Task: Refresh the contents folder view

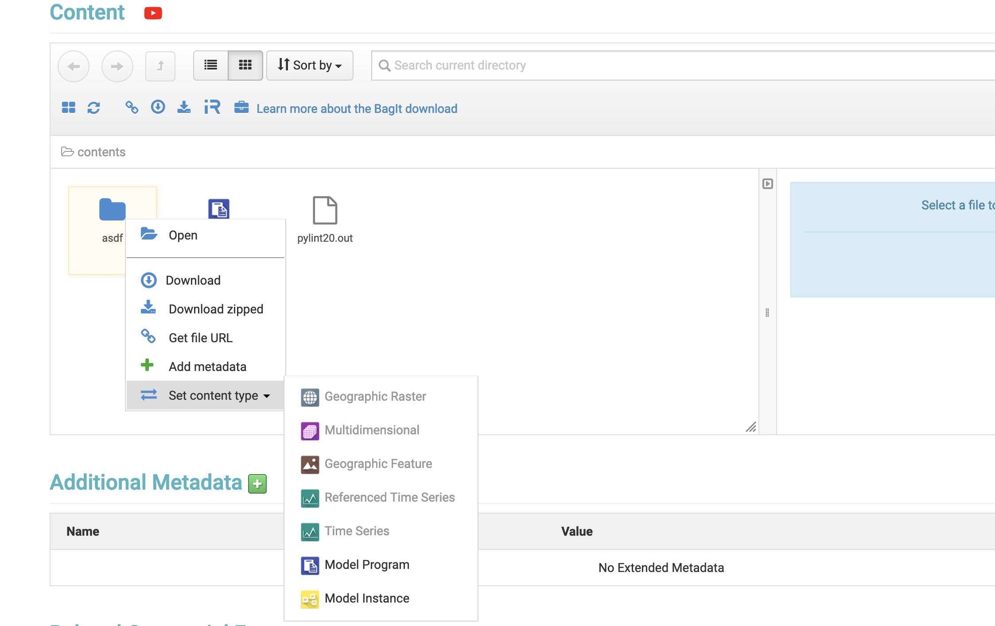Action: (x=94, y=107)
